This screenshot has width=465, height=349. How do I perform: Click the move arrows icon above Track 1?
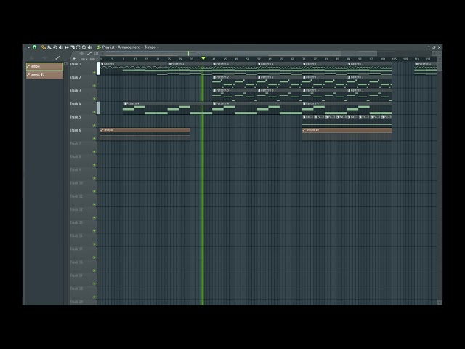point(74,59)
